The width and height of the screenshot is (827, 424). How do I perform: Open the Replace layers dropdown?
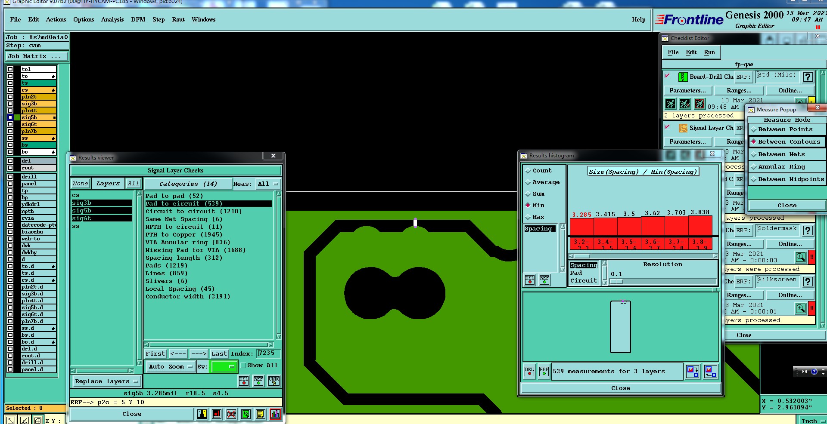[x=106, y=381]
